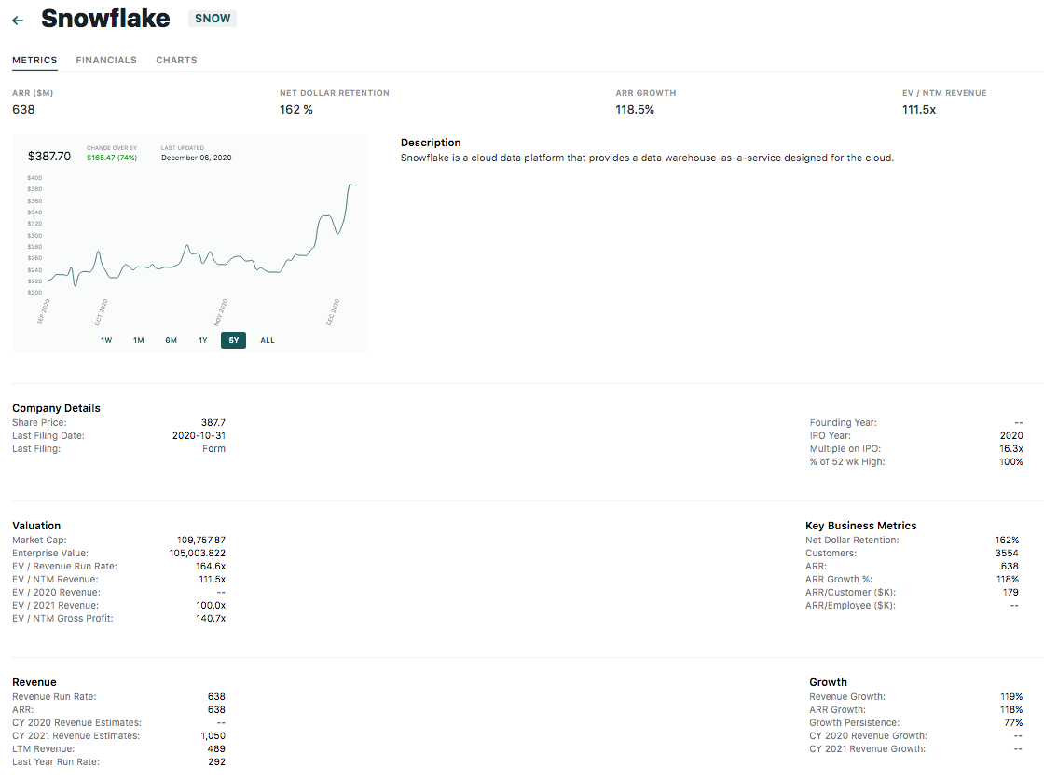Click the Enterprise Value 105,003.822

pyautogui.click(x=197, y=554)
